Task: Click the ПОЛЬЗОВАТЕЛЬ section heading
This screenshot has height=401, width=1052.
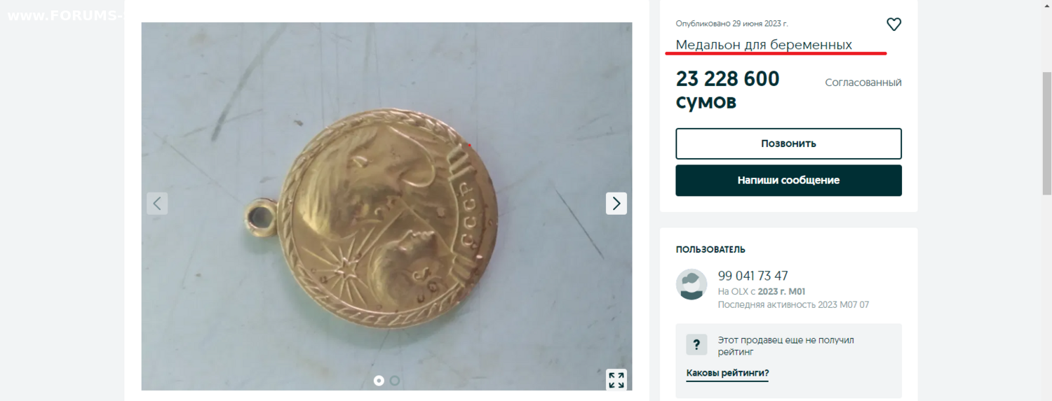Action: pyautogui.click(x=710, y=249)
